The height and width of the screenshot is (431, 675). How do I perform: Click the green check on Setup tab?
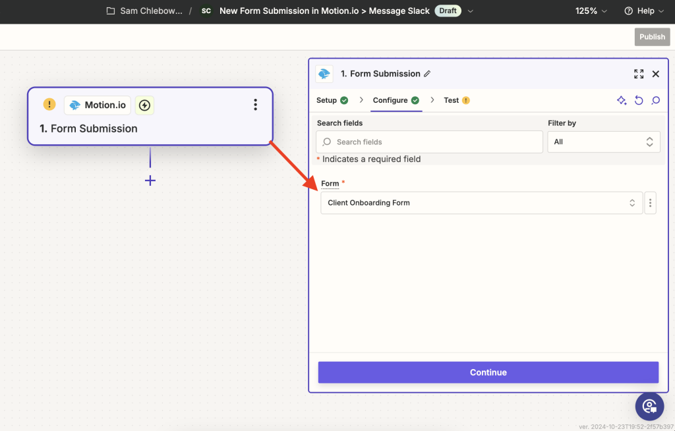[x=344, y=100]
